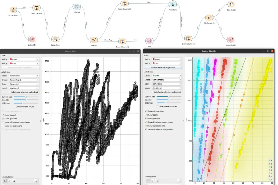Activate pan tool in Scatter Plot window
Image resolution: width=278 pixels, height=185 pixels.
tap(9, 181)
